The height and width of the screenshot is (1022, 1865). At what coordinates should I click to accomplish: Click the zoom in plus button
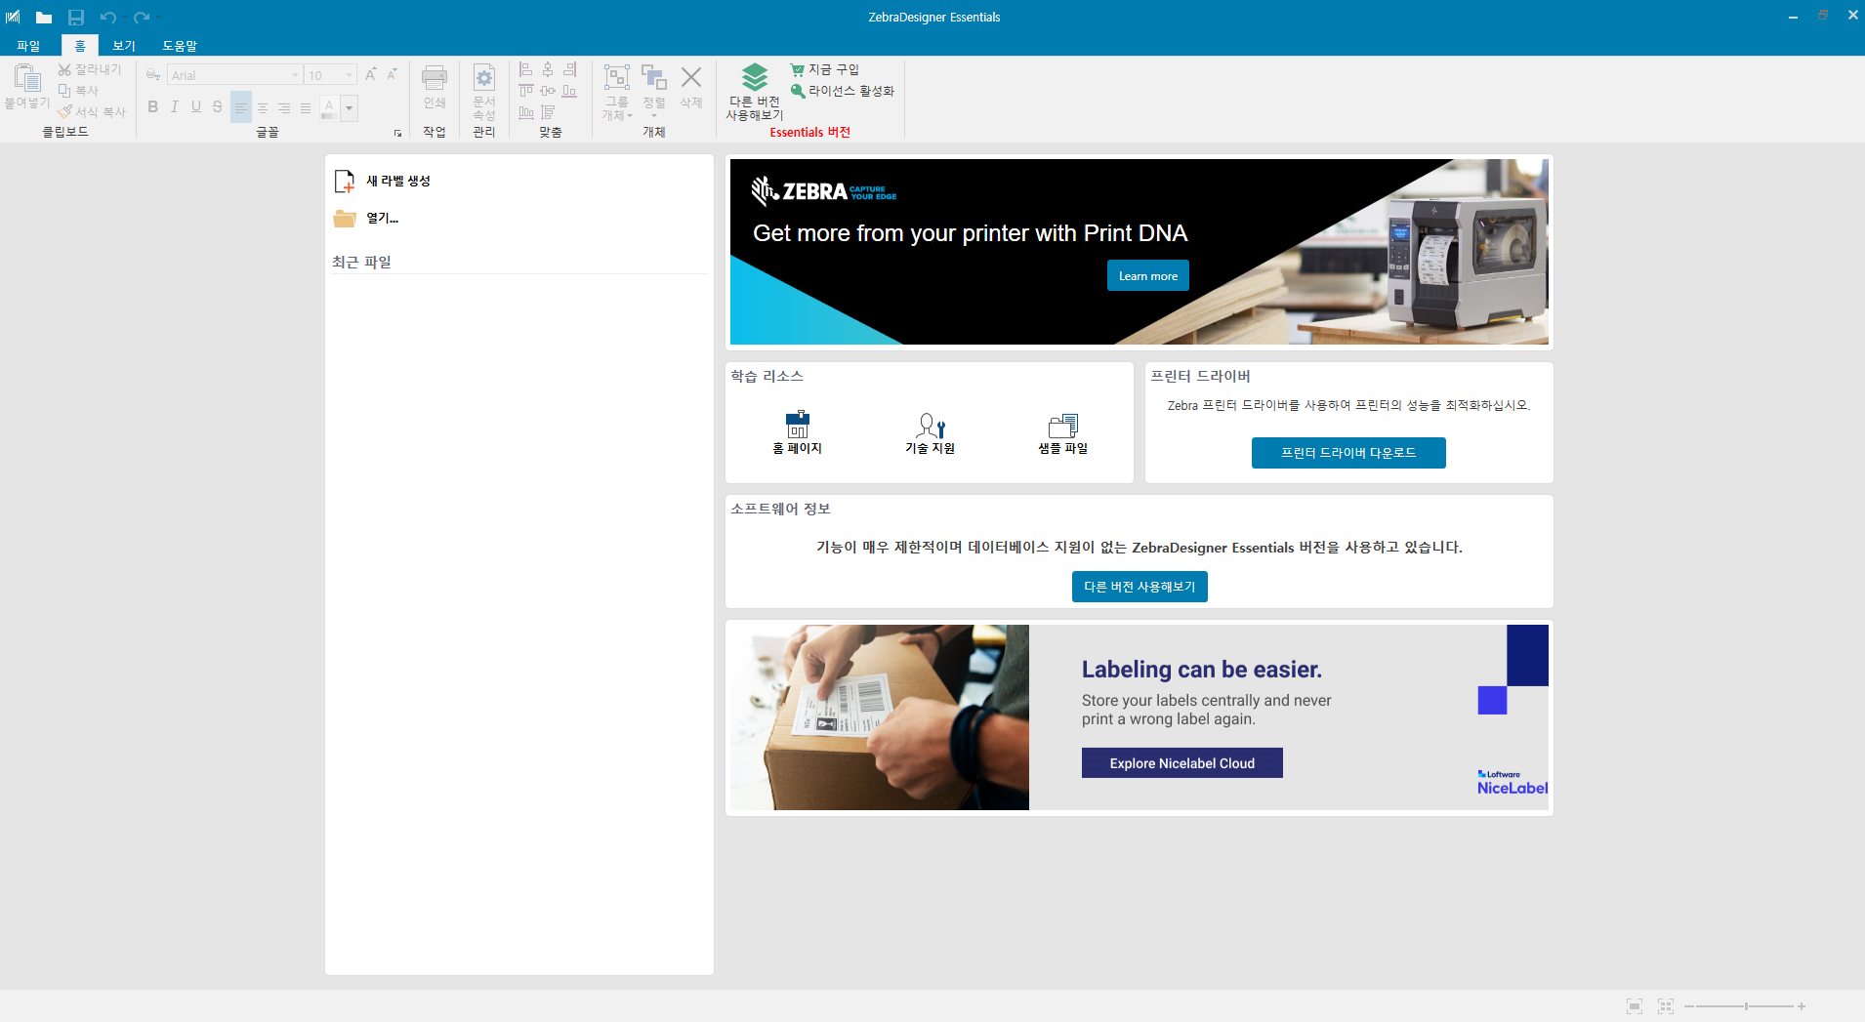pos(1802,1006)
